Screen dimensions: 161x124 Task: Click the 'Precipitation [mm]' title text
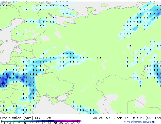click(17, 118)
